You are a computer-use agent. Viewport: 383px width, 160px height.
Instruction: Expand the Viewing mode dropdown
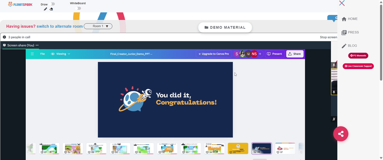pos(61,54)
